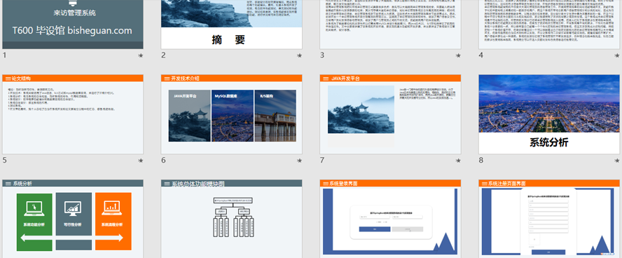Click the animation star icon under slide 4

(x=617, y=55)
